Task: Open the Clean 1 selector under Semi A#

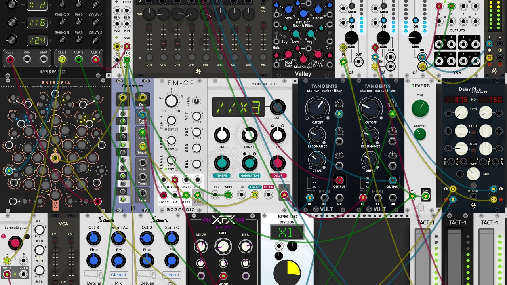Action: coord(118,274)
